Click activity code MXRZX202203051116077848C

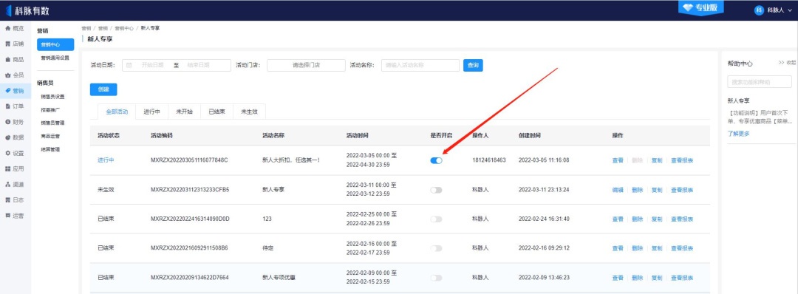pyautogui.click(x=189, y=160)
